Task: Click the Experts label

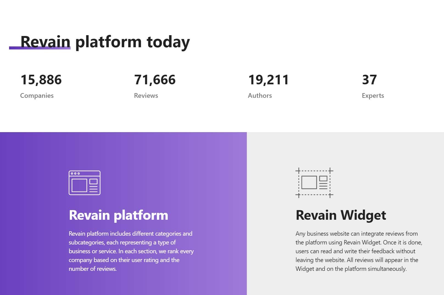Action: point(373,96)
